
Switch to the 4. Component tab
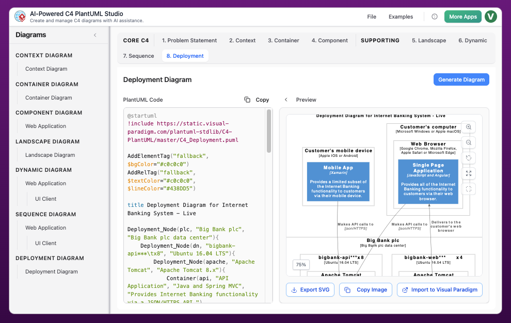point(329,40)
